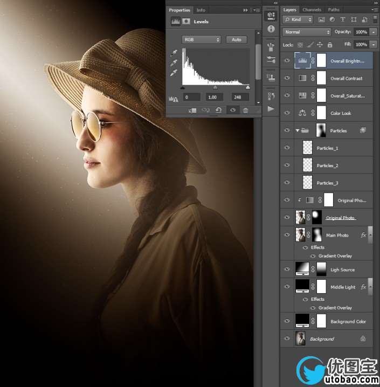This screenshot has width=380, height=387.
Task: Filter layers by type layers icon
Action: (343, 19)
